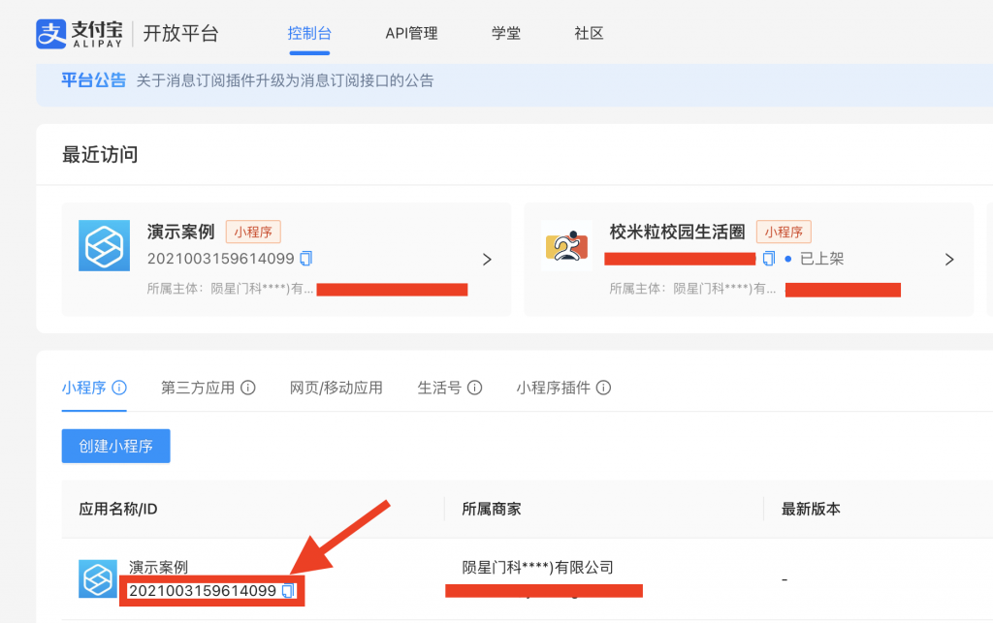Click the 演示案例 mini program icon thumbnail
Viewport: 993px width, 623px height.
pyautogui.click(x=104, y=245)
